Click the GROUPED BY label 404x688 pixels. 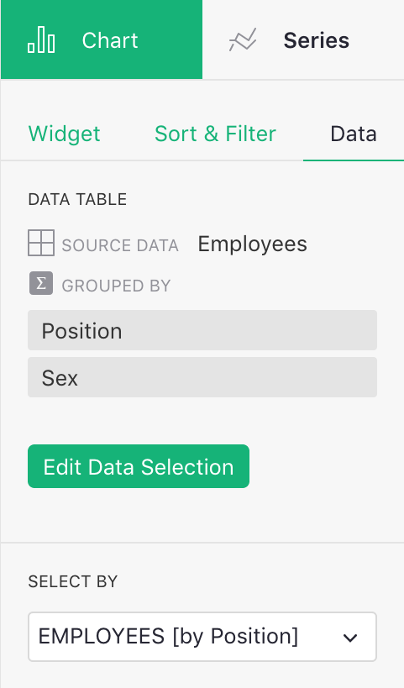coord(116,286)
